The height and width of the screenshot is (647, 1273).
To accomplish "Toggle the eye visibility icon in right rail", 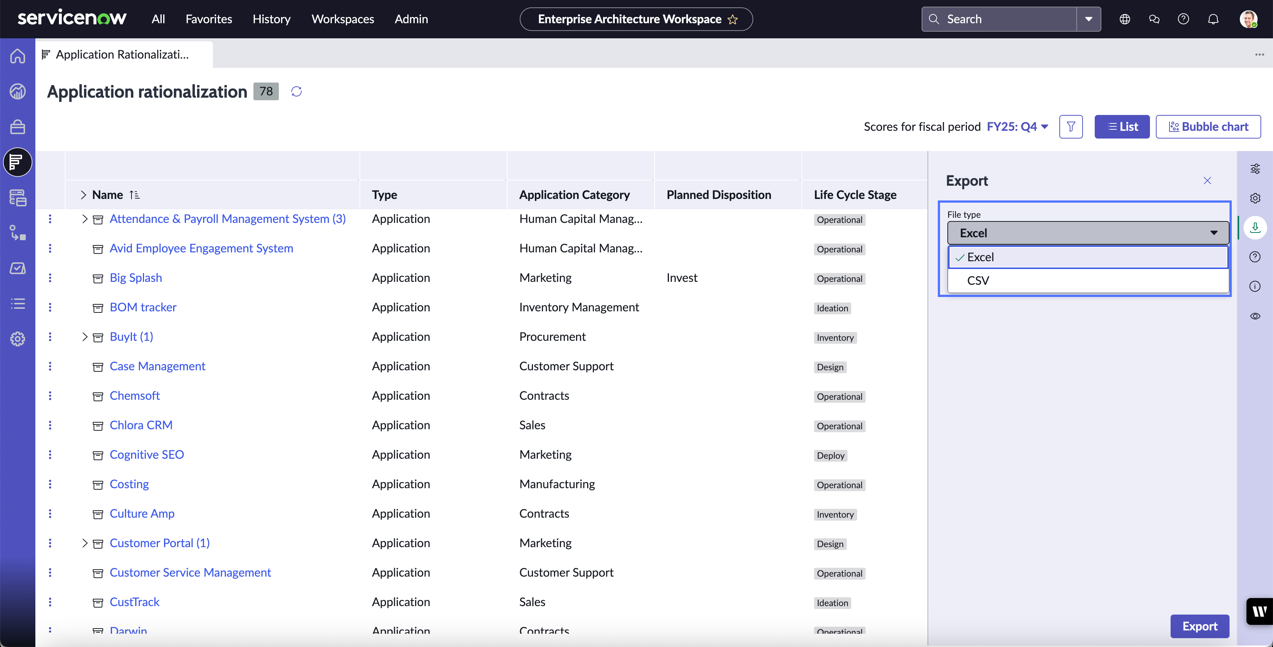I will tap(1255, 316).
